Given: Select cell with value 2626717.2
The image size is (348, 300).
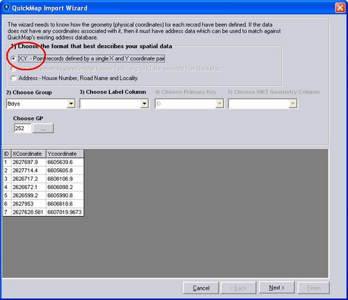Looking at the screenshot, I should tap(29, 178).
